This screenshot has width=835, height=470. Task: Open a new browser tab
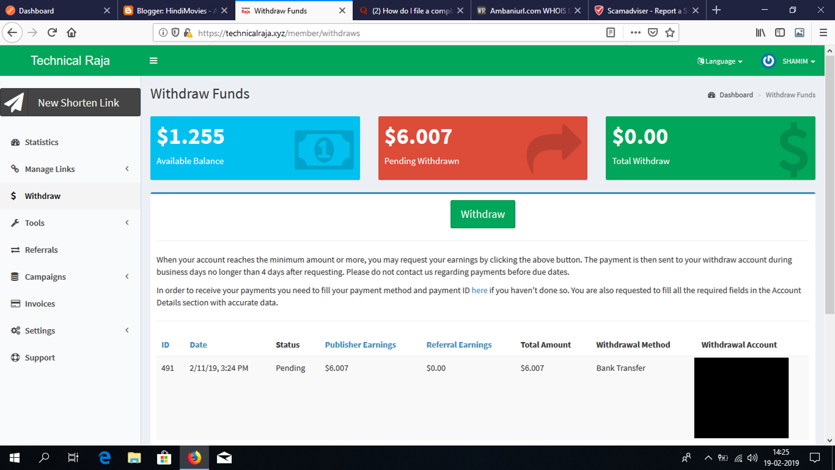(x=716, y=10)
